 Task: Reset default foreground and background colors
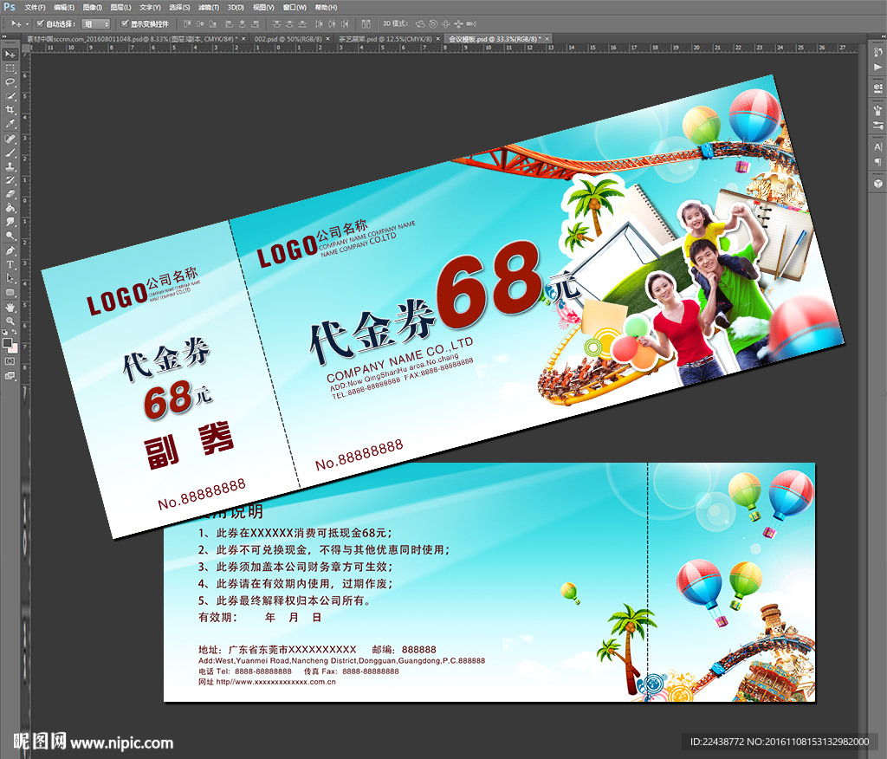tap(6, 333)
